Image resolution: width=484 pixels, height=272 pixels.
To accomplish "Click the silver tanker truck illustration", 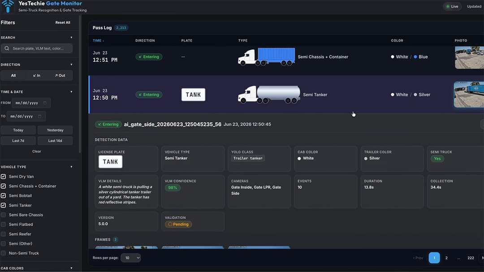I will click(x=269, y=94).
